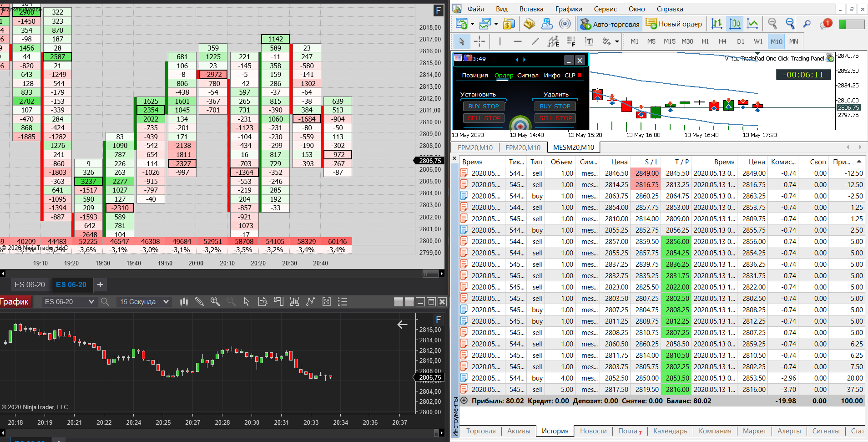Switch chart to candlestick mode
Image resolution: width=868 pixels, height=442 pixels.
tap(735, 24)
